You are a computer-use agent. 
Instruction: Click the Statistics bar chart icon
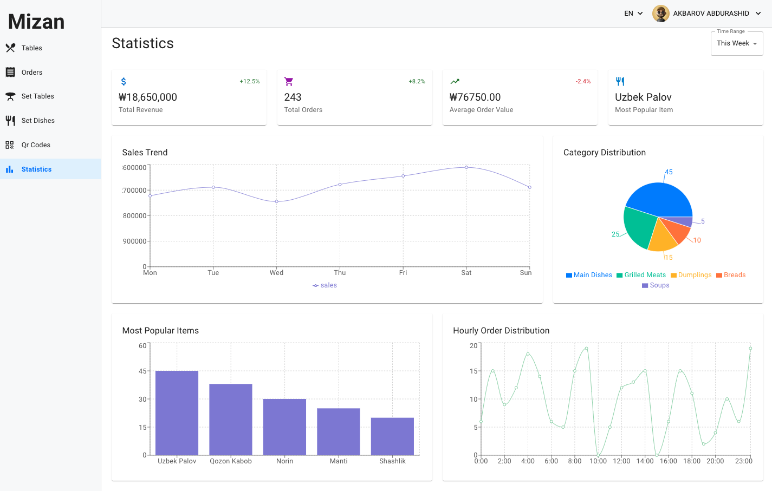[x=10, y=169]
